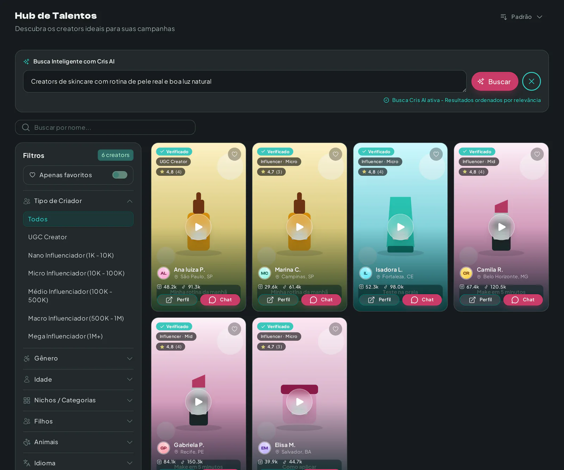This screenshot has height=470, width=564.
Task: Expand the Idioma filter
Action: (78, 463)
